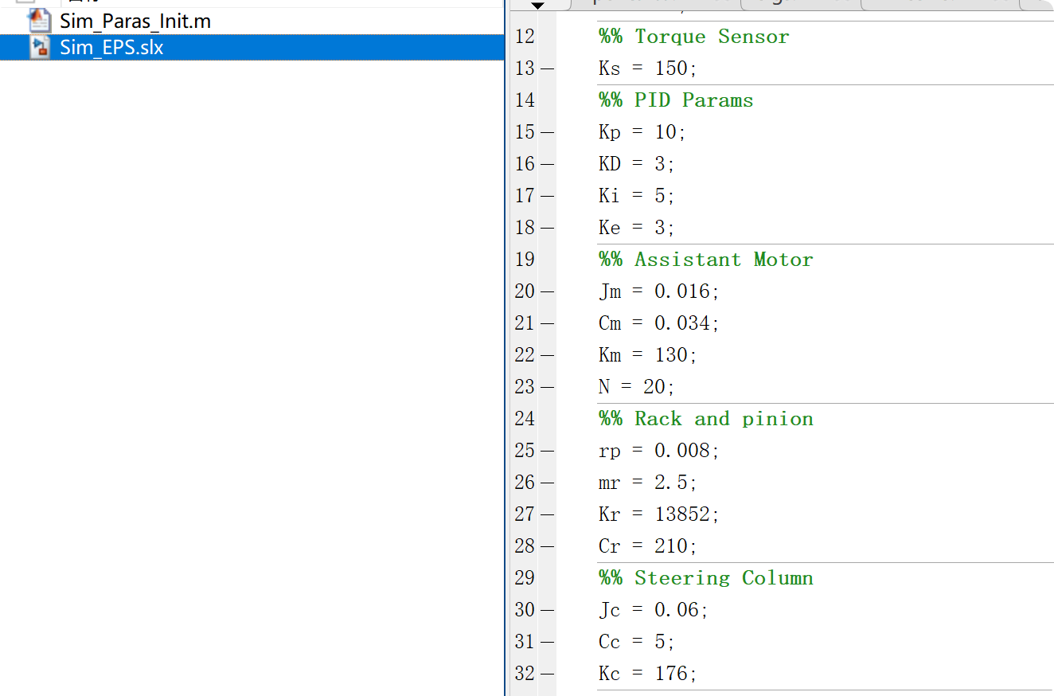Image resolution: width=1054 pixels, height=696 pixels.
Task: Toggle breakpoint dash at line 26
Action: 547,483
